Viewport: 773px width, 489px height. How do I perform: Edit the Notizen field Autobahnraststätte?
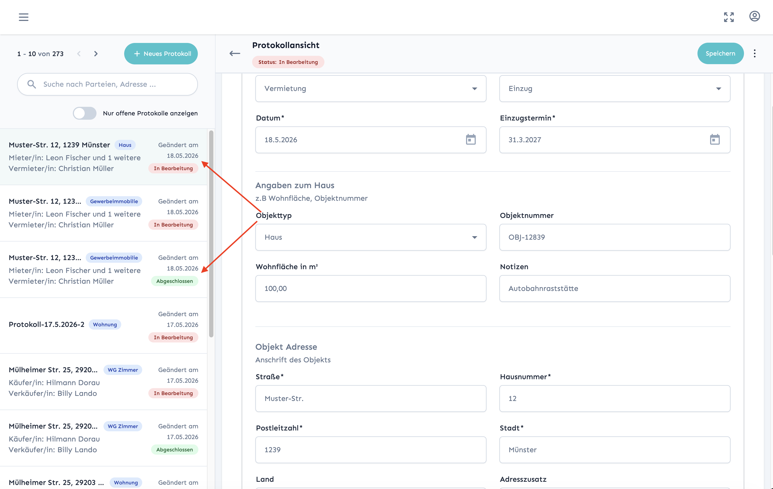coord(615,289)
